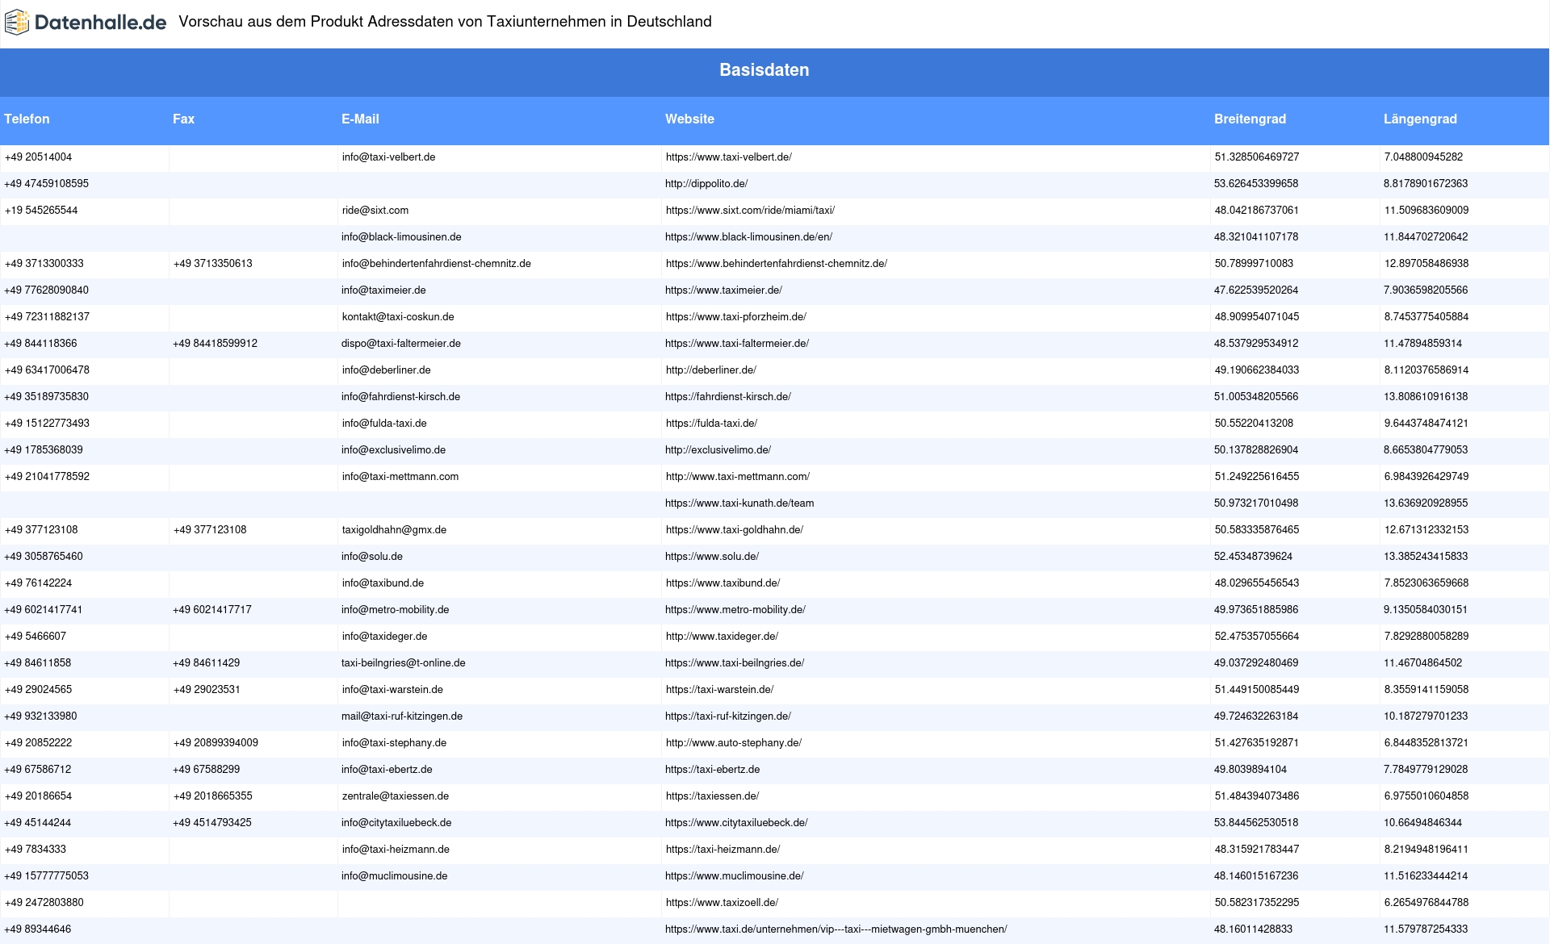The width and height of the screenshot is (1550, 944).
Task: Select phone number +49 89344646
Action: coord(38,929)
